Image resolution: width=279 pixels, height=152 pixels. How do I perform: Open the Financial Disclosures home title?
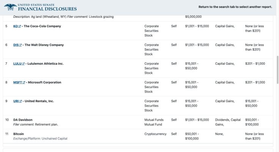pyautogui.click(x=47, y=9)
